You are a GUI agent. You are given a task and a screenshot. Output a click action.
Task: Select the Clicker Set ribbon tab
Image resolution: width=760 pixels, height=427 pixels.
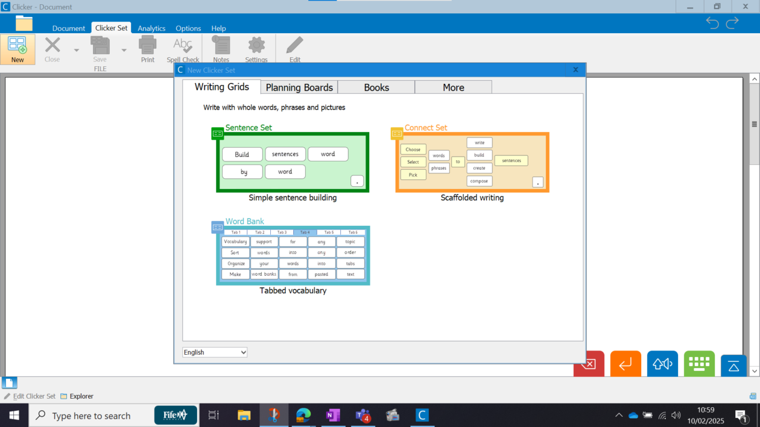click(x=112, y=28)
